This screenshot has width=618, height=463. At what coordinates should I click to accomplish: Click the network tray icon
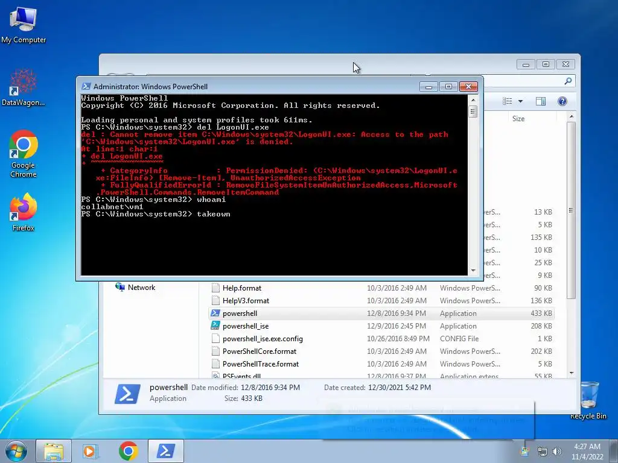pos(543,452)
